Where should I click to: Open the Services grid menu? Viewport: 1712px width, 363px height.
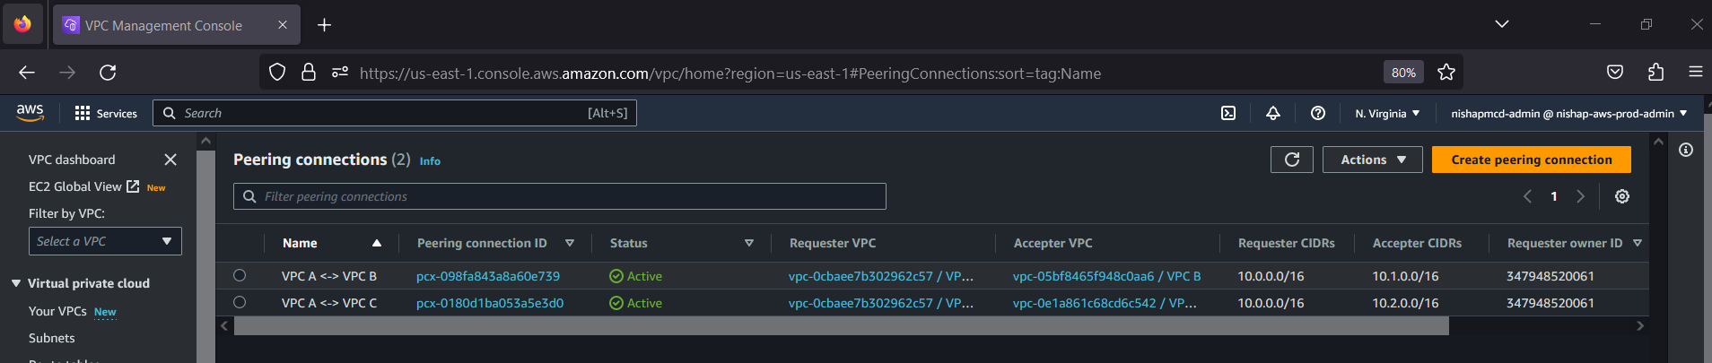106,113
